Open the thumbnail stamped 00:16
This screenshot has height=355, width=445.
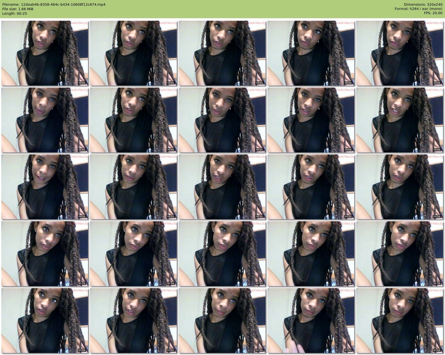tap(133, 254)
